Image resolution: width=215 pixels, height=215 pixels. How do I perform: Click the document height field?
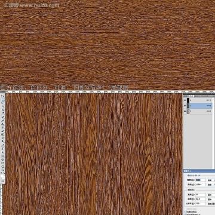[201, 199]
